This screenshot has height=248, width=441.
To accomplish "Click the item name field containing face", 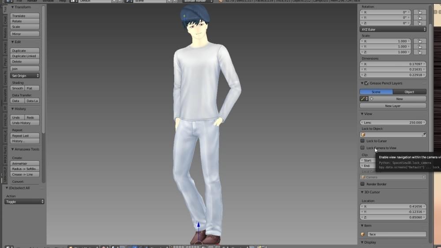I will pyautogui.click(x=396, y=234).
